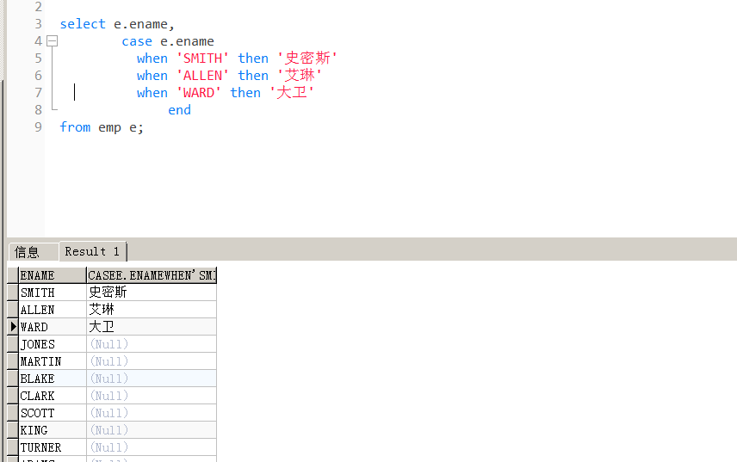The image size is (737, 462).
Task: Select the JONES cell
Action: [53, 344]
